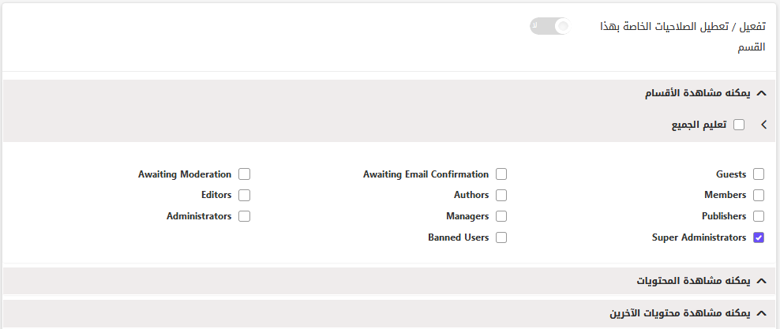The width and height of the screenshot is (780, 329).
Task: Click the Super Administrators label
Action: [x=699, y=237]
